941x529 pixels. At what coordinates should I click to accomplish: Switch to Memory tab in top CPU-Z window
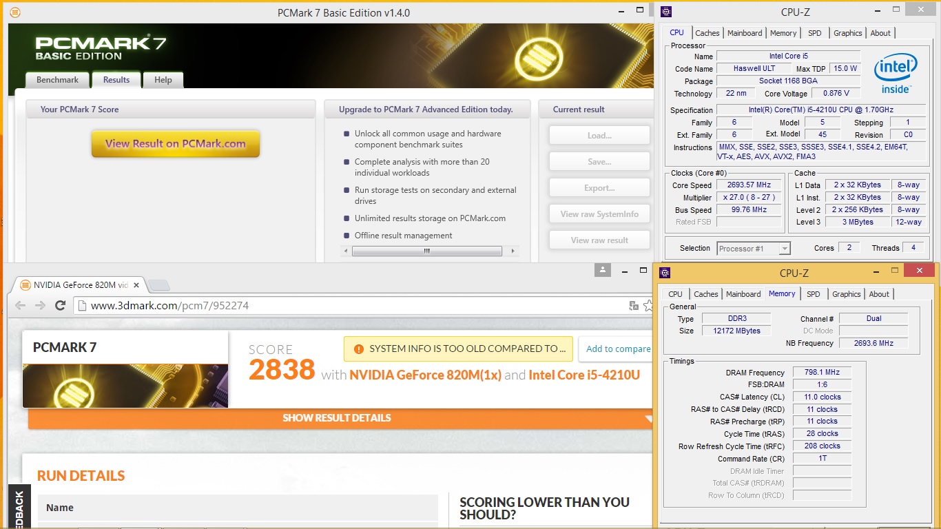coord(783,33)
